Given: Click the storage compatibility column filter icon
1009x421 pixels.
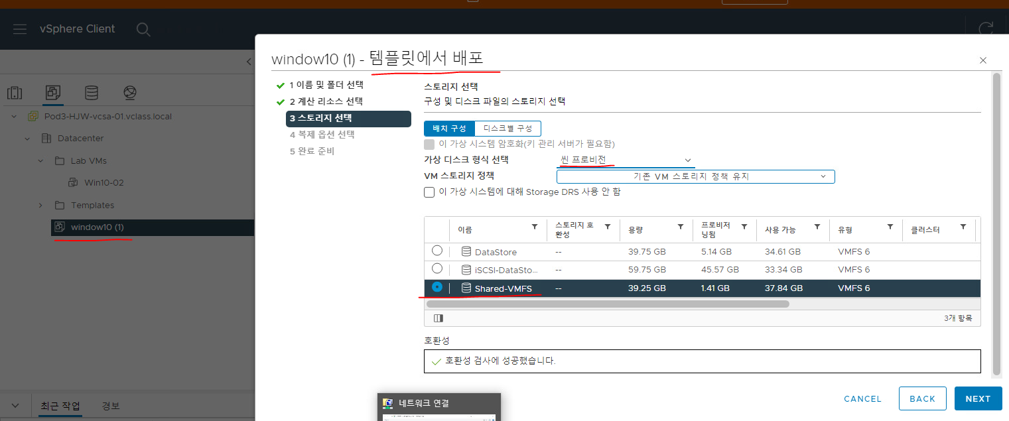Looking at the screenshot, I should [607, 227].
